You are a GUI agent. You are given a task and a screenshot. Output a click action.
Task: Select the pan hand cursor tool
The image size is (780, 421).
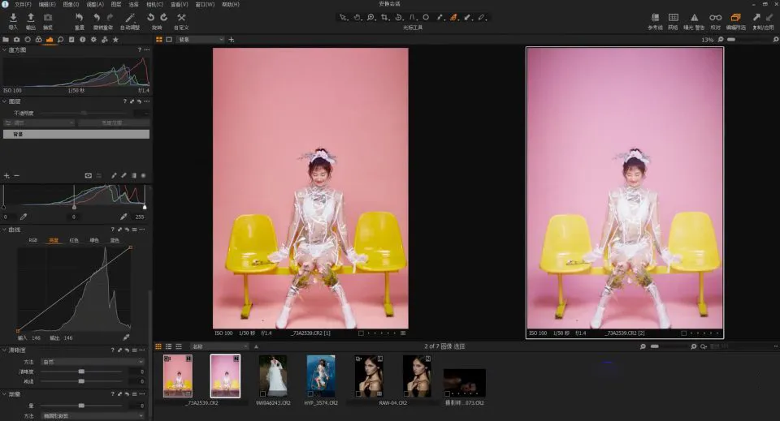tap(357, 17)
